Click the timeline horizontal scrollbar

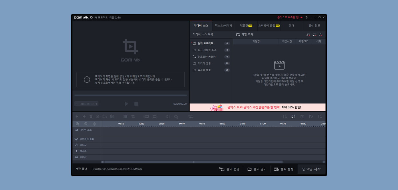194,162
